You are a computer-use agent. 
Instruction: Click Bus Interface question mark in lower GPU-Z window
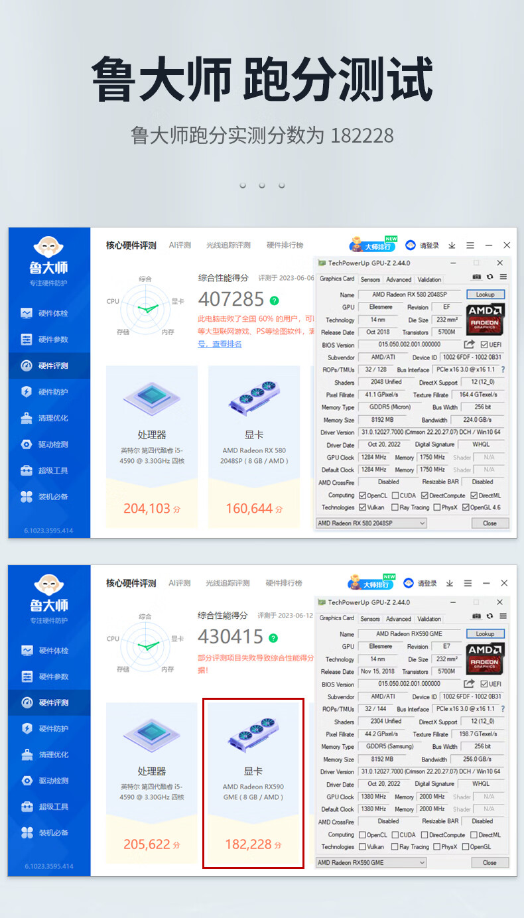(503, 709)
